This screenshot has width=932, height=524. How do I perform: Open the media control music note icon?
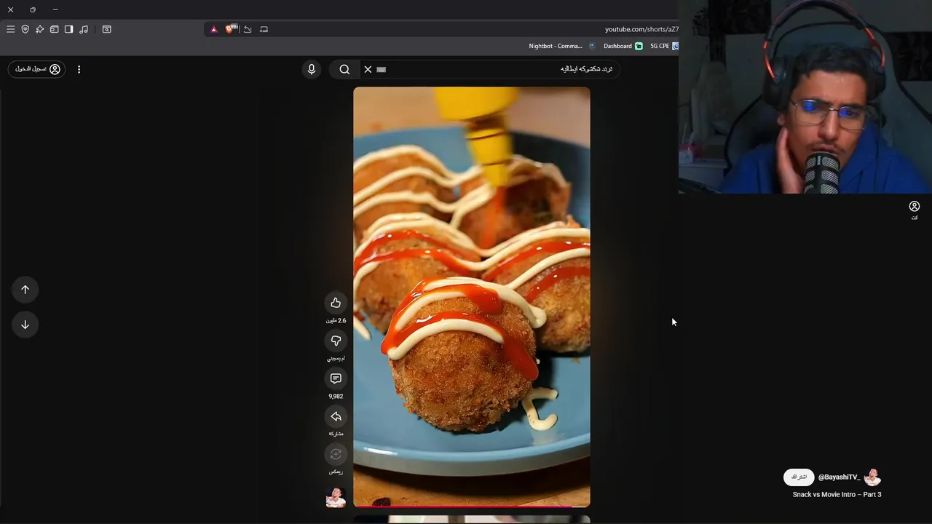coord(84,29)
